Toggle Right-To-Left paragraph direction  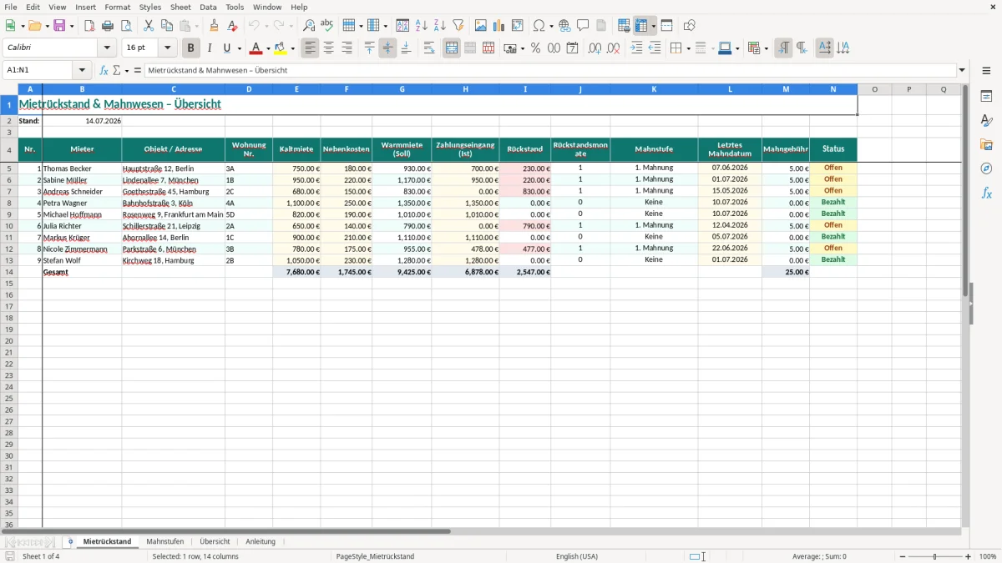(x=802, y=48)
